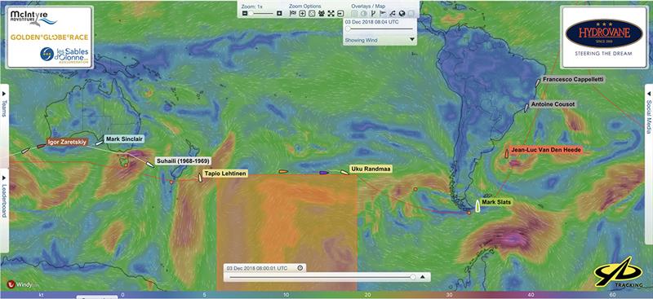Screen dimensions: 653x299
Task: Click Suhaili white boat marker
Action: click(150, 165)
